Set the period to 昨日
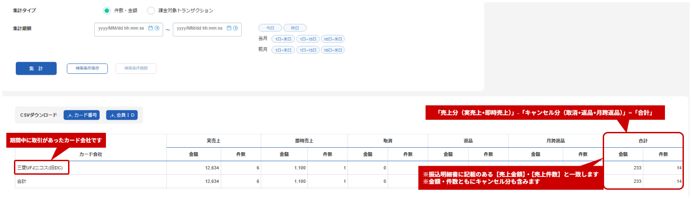Screen dimensions: 692x199 (x=295, y=27)
